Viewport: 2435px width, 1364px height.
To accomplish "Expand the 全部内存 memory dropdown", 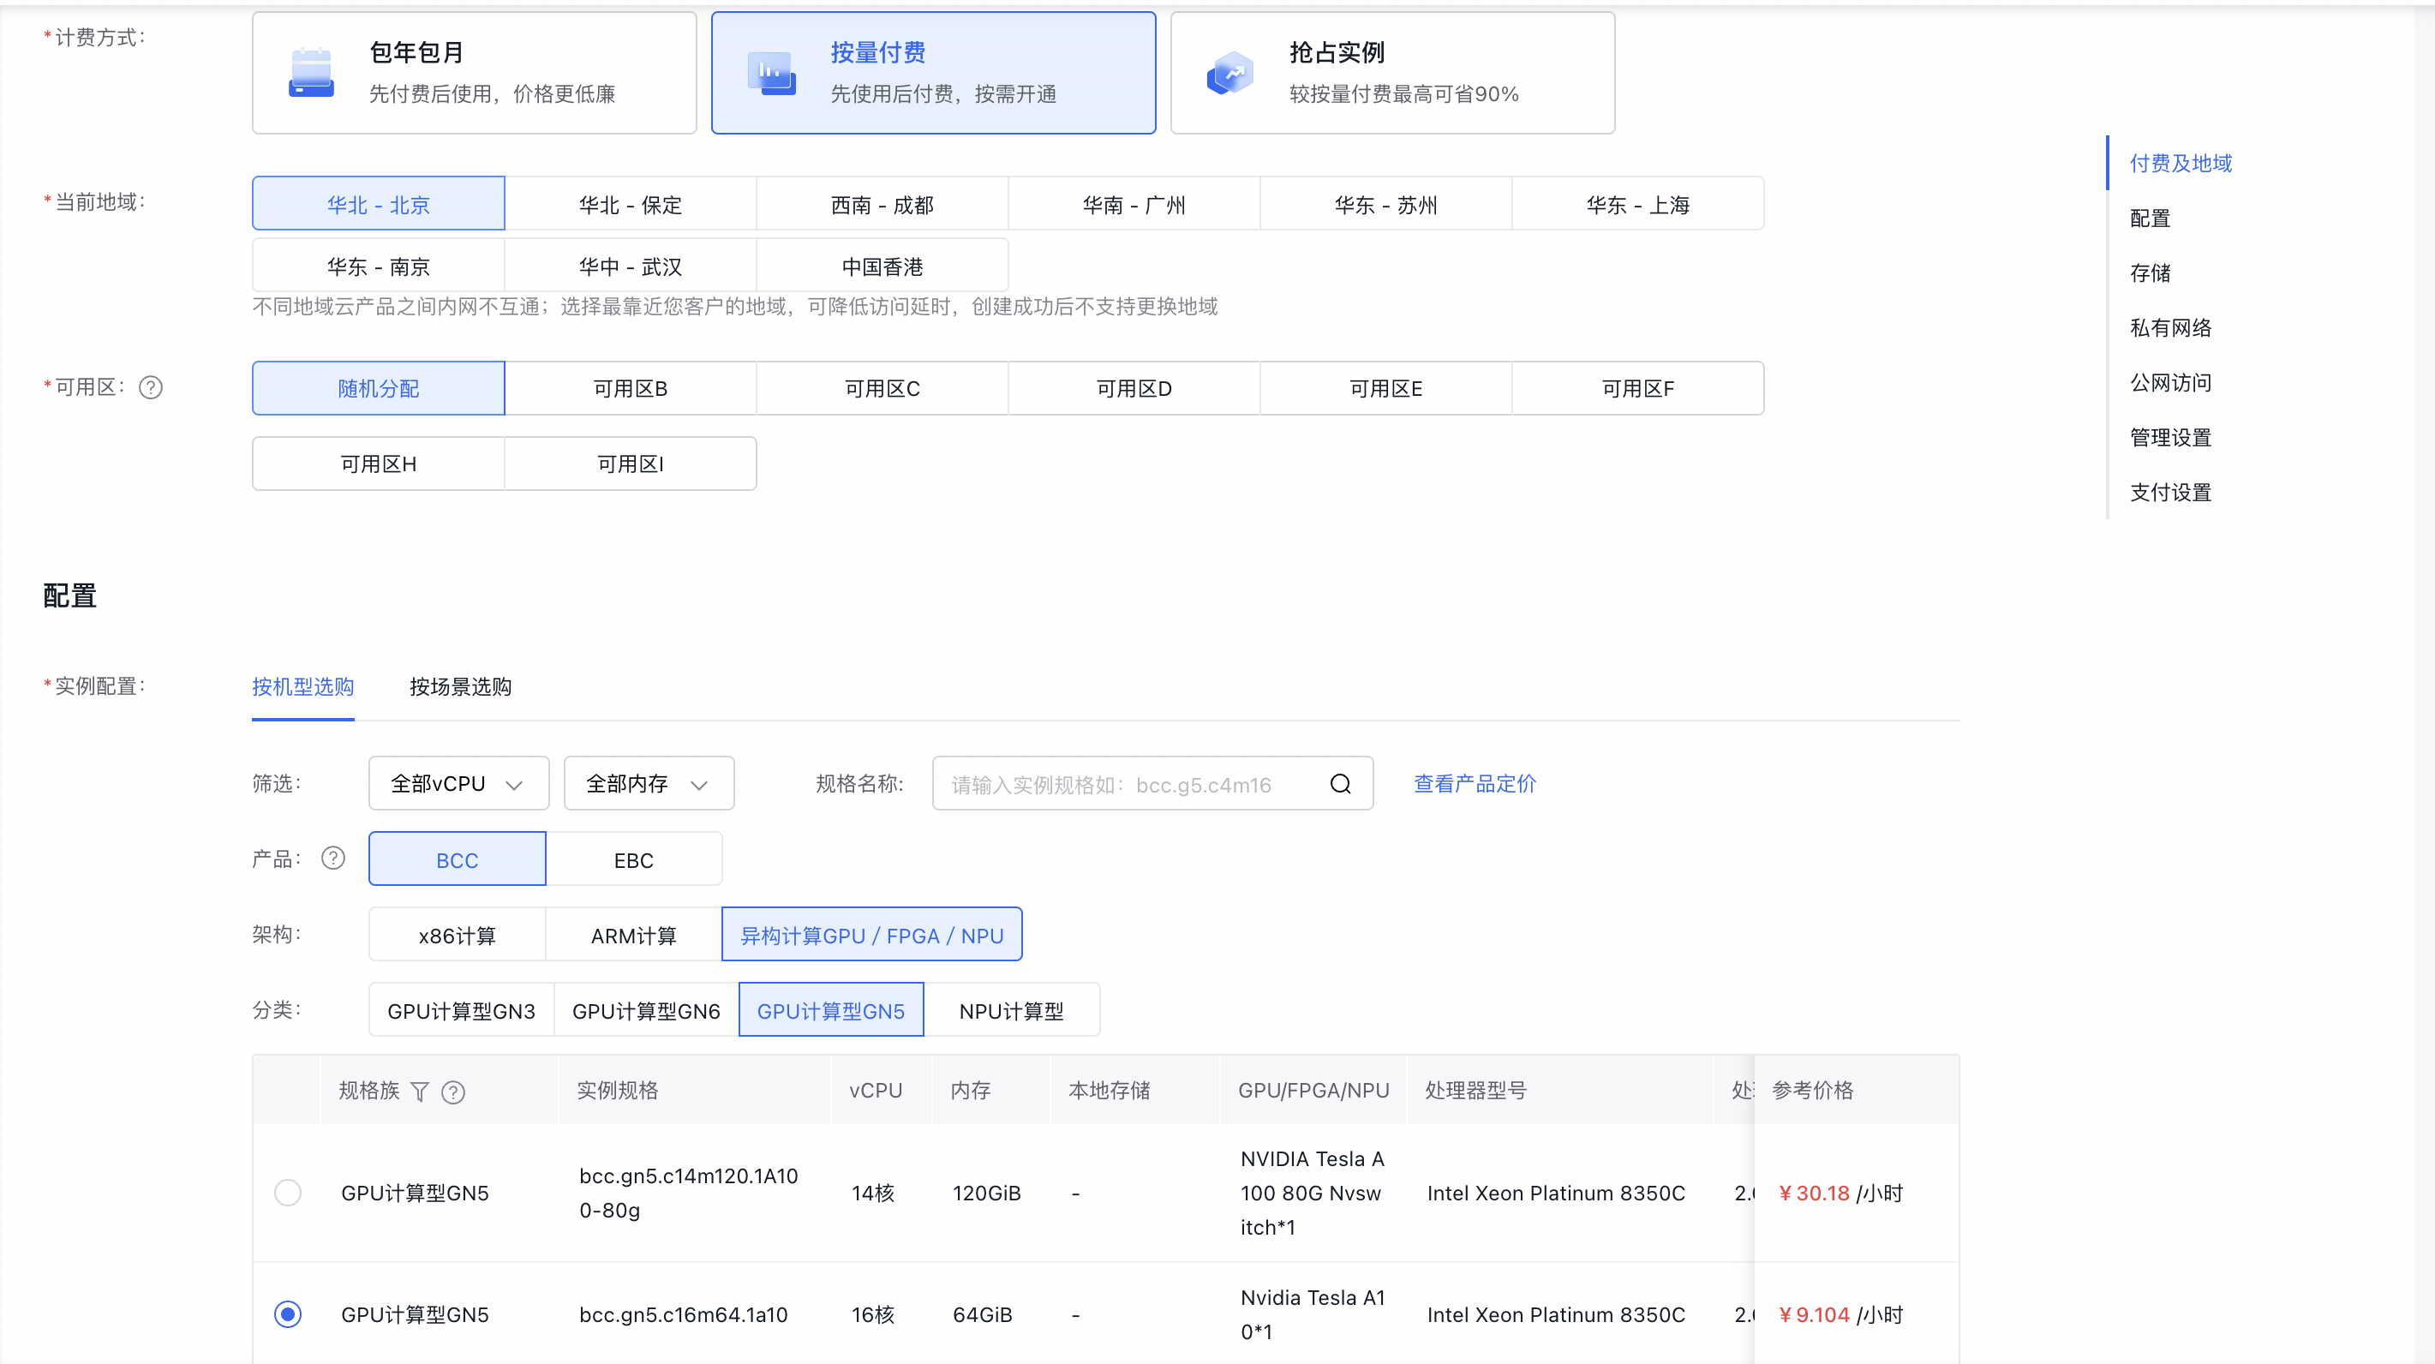I will coord(648,784).
